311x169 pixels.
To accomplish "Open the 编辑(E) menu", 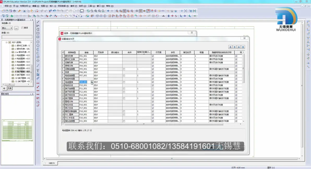I will (x=36, y=6).
